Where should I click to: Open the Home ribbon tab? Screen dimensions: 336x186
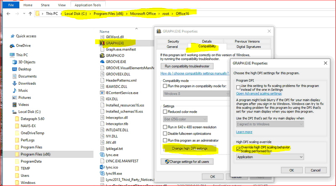coord(28,5)
